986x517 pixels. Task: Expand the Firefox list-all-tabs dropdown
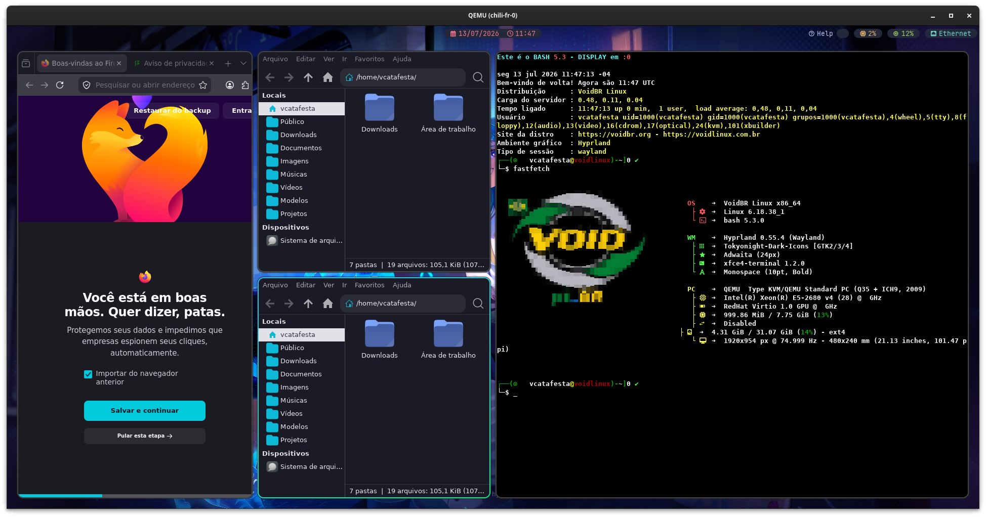pyautogui.click(x=243, y=63)
